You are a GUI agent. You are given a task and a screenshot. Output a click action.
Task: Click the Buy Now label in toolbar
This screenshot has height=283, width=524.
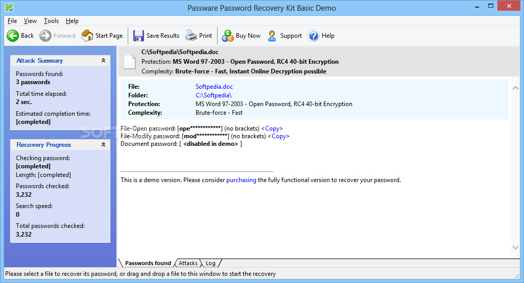[x=248, y=36]
